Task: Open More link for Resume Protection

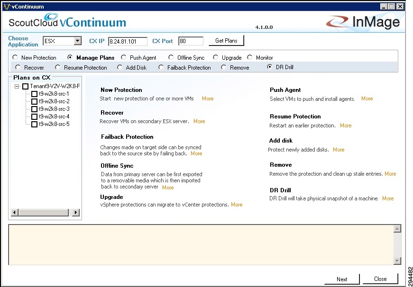Action: [x=346, y=126]
